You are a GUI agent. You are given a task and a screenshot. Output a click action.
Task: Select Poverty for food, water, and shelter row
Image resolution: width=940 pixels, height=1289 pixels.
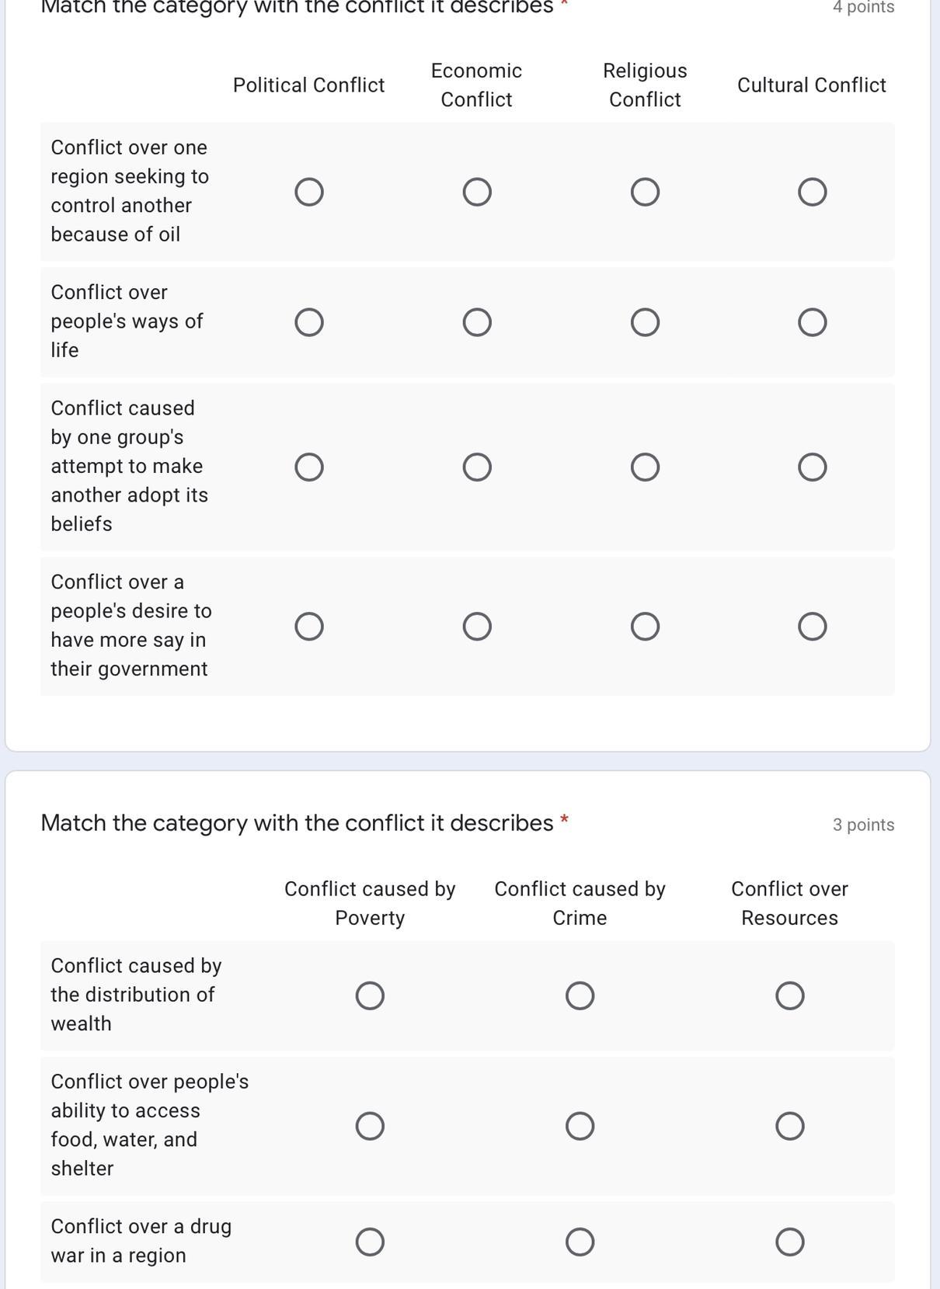370,1126
